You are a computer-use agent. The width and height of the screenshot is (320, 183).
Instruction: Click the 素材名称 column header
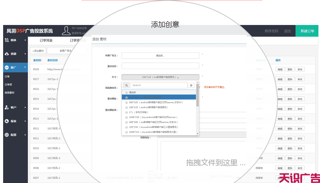(x=53, y=60)
